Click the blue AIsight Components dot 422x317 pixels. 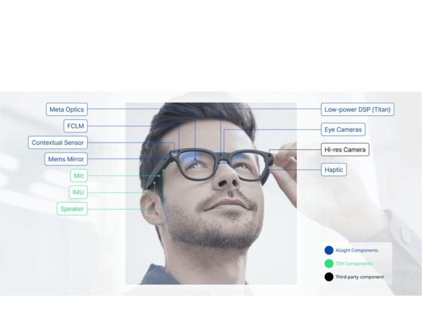[x=328, y=250]
